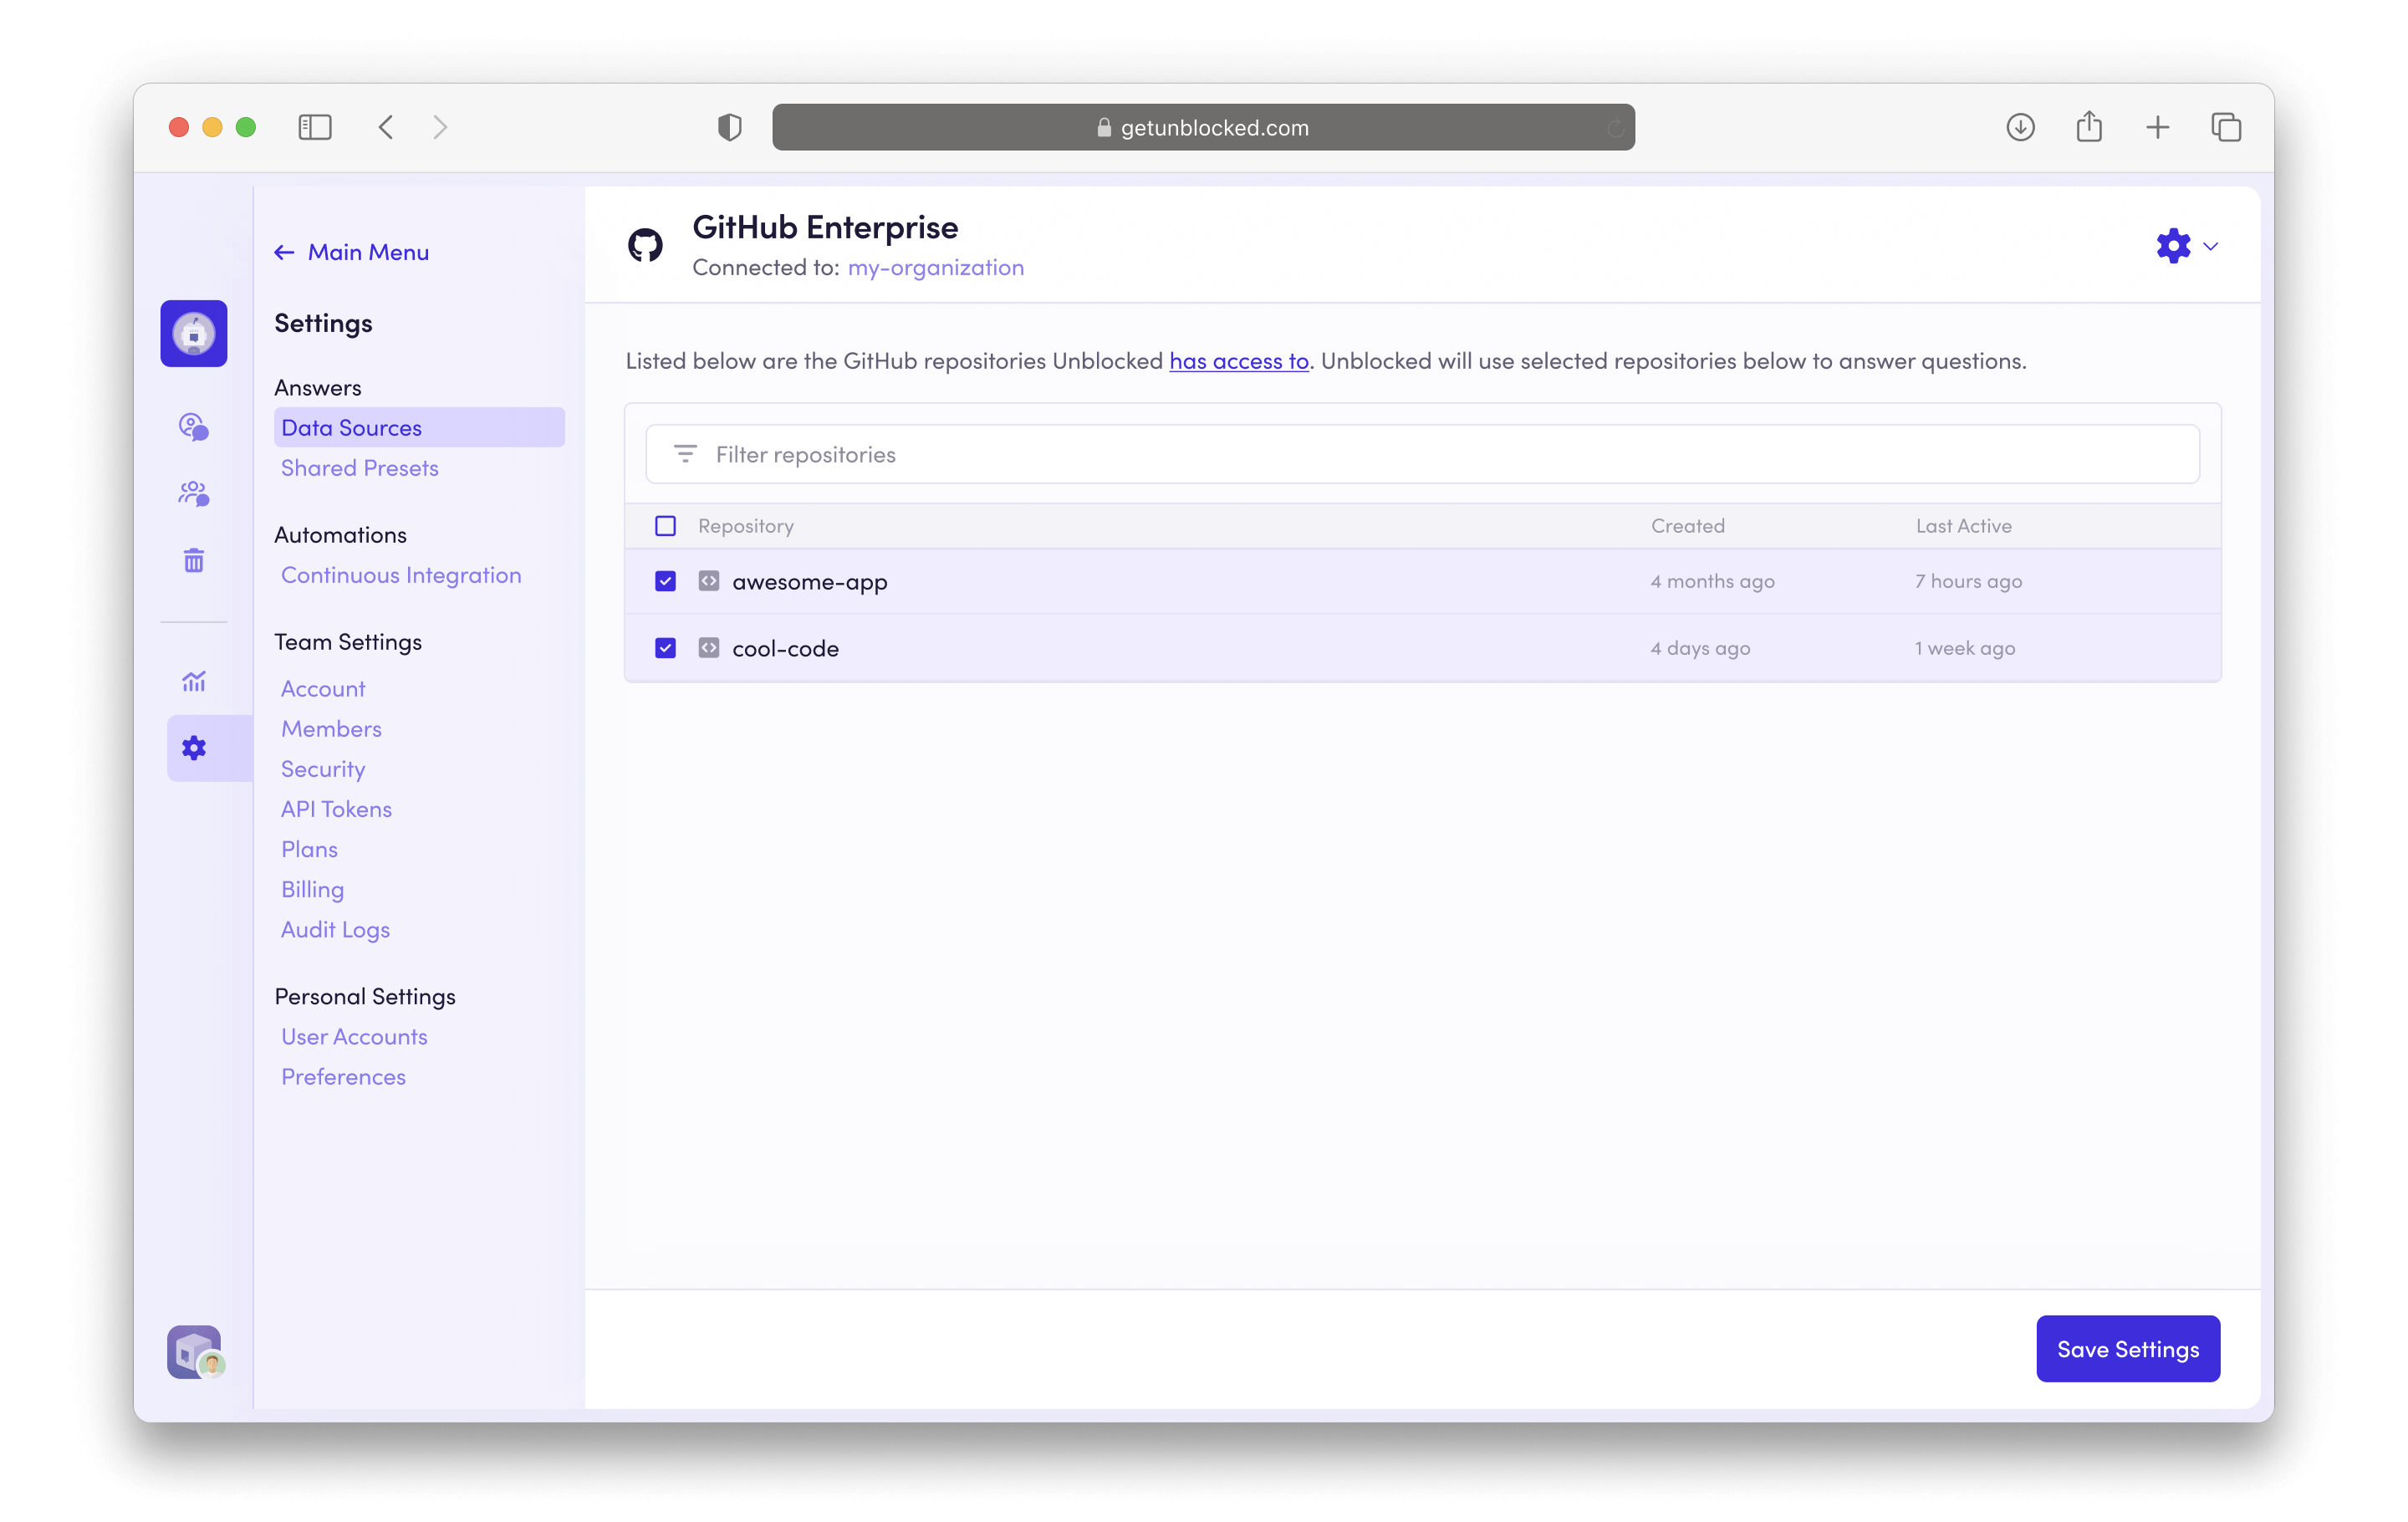Open the my-organization link
The width and height of the screenshot is (2408, 1522).
[936, 267]
